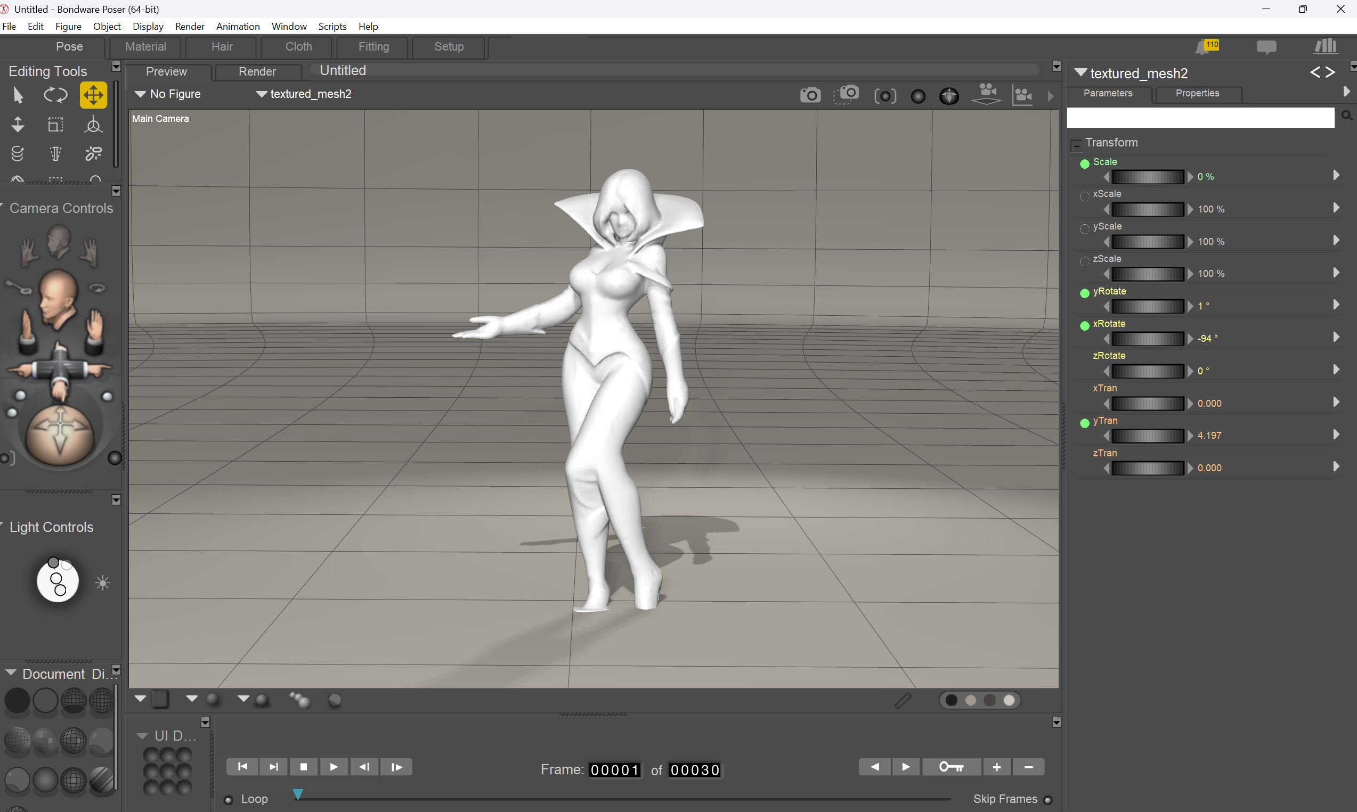1357x812 pixels.
Task: Click the sun light icon in Light Controls
Action: tap(102, 583)
